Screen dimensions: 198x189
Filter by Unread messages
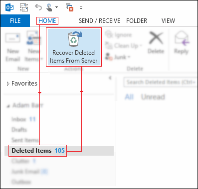153,97
